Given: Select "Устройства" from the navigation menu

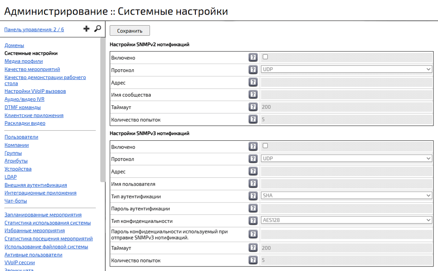Looking at the screenshot, I should [x=17, y=169].
